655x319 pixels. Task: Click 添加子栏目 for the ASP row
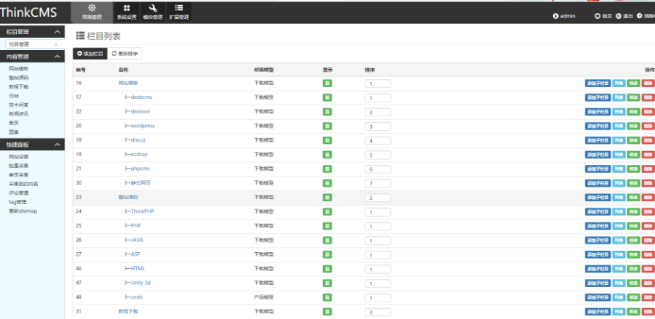click(598, 254)
